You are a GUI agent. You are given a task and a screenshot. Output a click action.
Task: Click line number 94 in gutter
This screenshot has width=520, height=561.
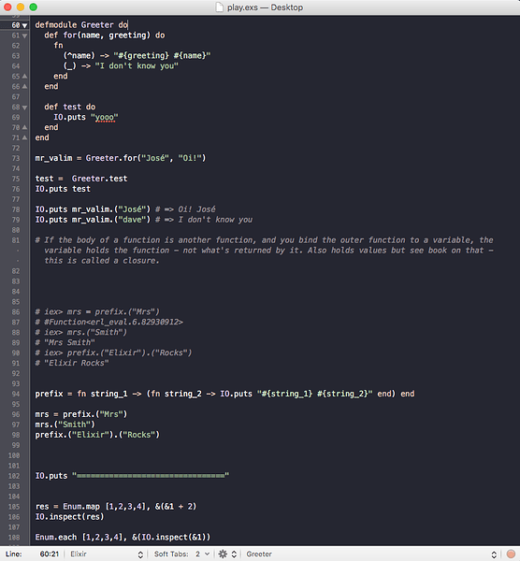[15, 394]
